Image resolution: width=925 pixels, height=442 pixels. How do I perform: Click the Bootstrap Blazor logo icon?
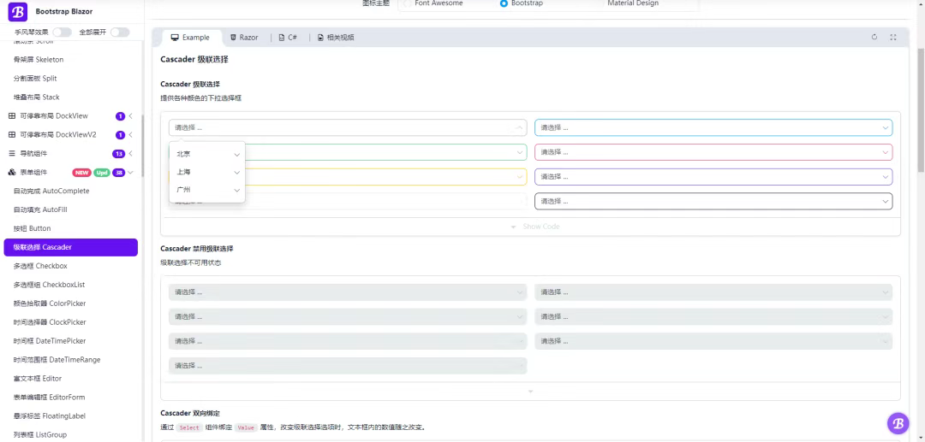[18, 11]
